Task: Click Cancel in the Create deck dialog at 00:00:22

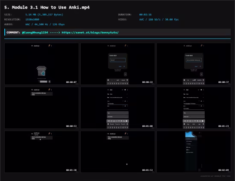Action: click(120, 66)
